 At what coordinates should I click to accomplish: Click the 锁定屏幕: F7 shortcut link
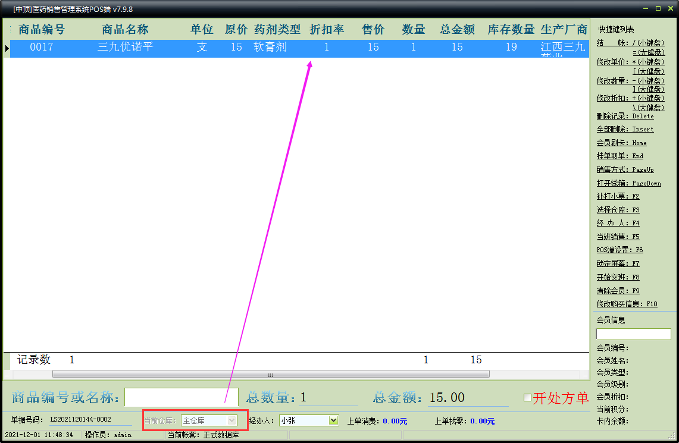pos(618,263)
